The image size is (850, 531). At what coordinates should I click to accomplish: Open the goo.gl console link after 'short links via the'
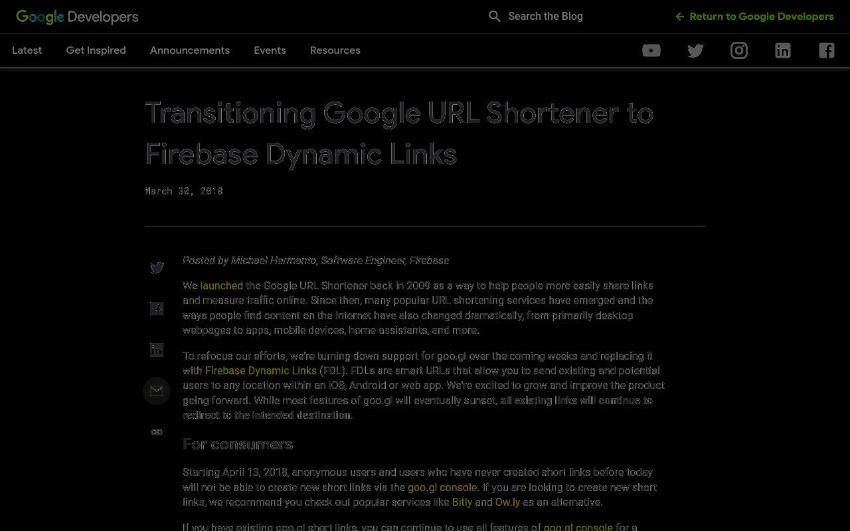coord(442,487)
